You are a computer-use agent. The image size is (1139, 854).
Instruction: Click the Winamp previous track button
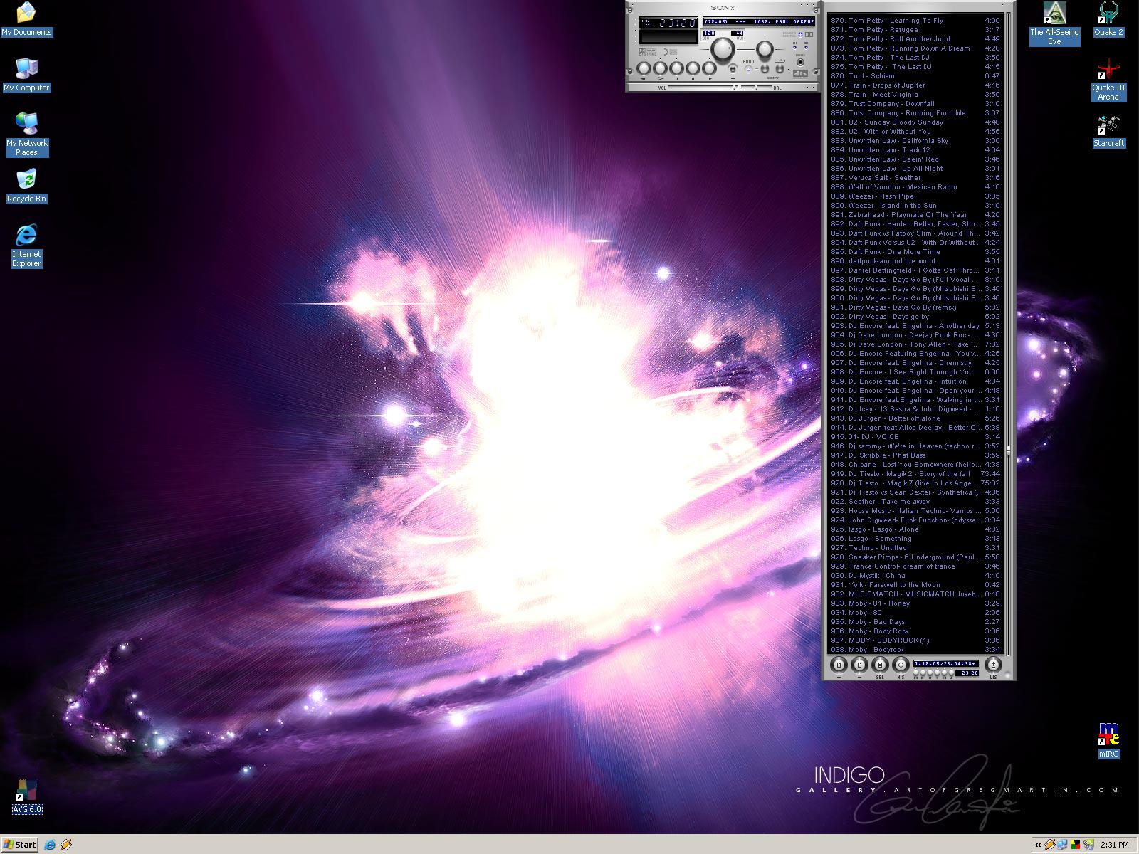coord(644,68)
